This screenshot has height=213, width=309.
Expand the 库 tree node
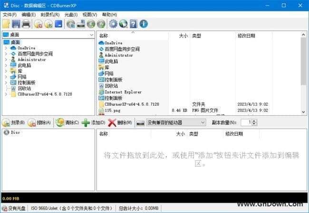[6, 71]
